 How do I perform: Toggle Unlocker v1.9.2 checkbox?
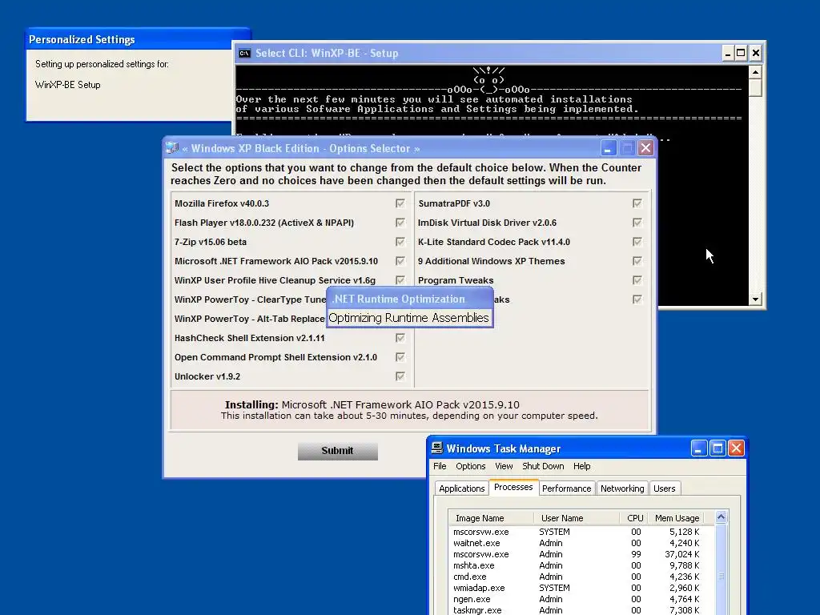coord(400,376)
